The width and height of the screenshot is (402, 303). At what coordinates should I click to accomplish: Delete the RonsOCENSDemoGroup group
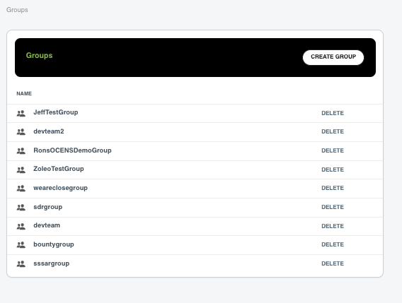click(333, 150)
